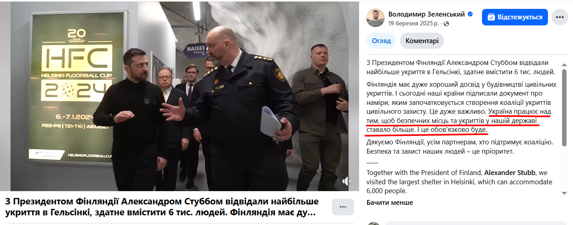Open the Володимир Зеленський name link

coord(427,14)
